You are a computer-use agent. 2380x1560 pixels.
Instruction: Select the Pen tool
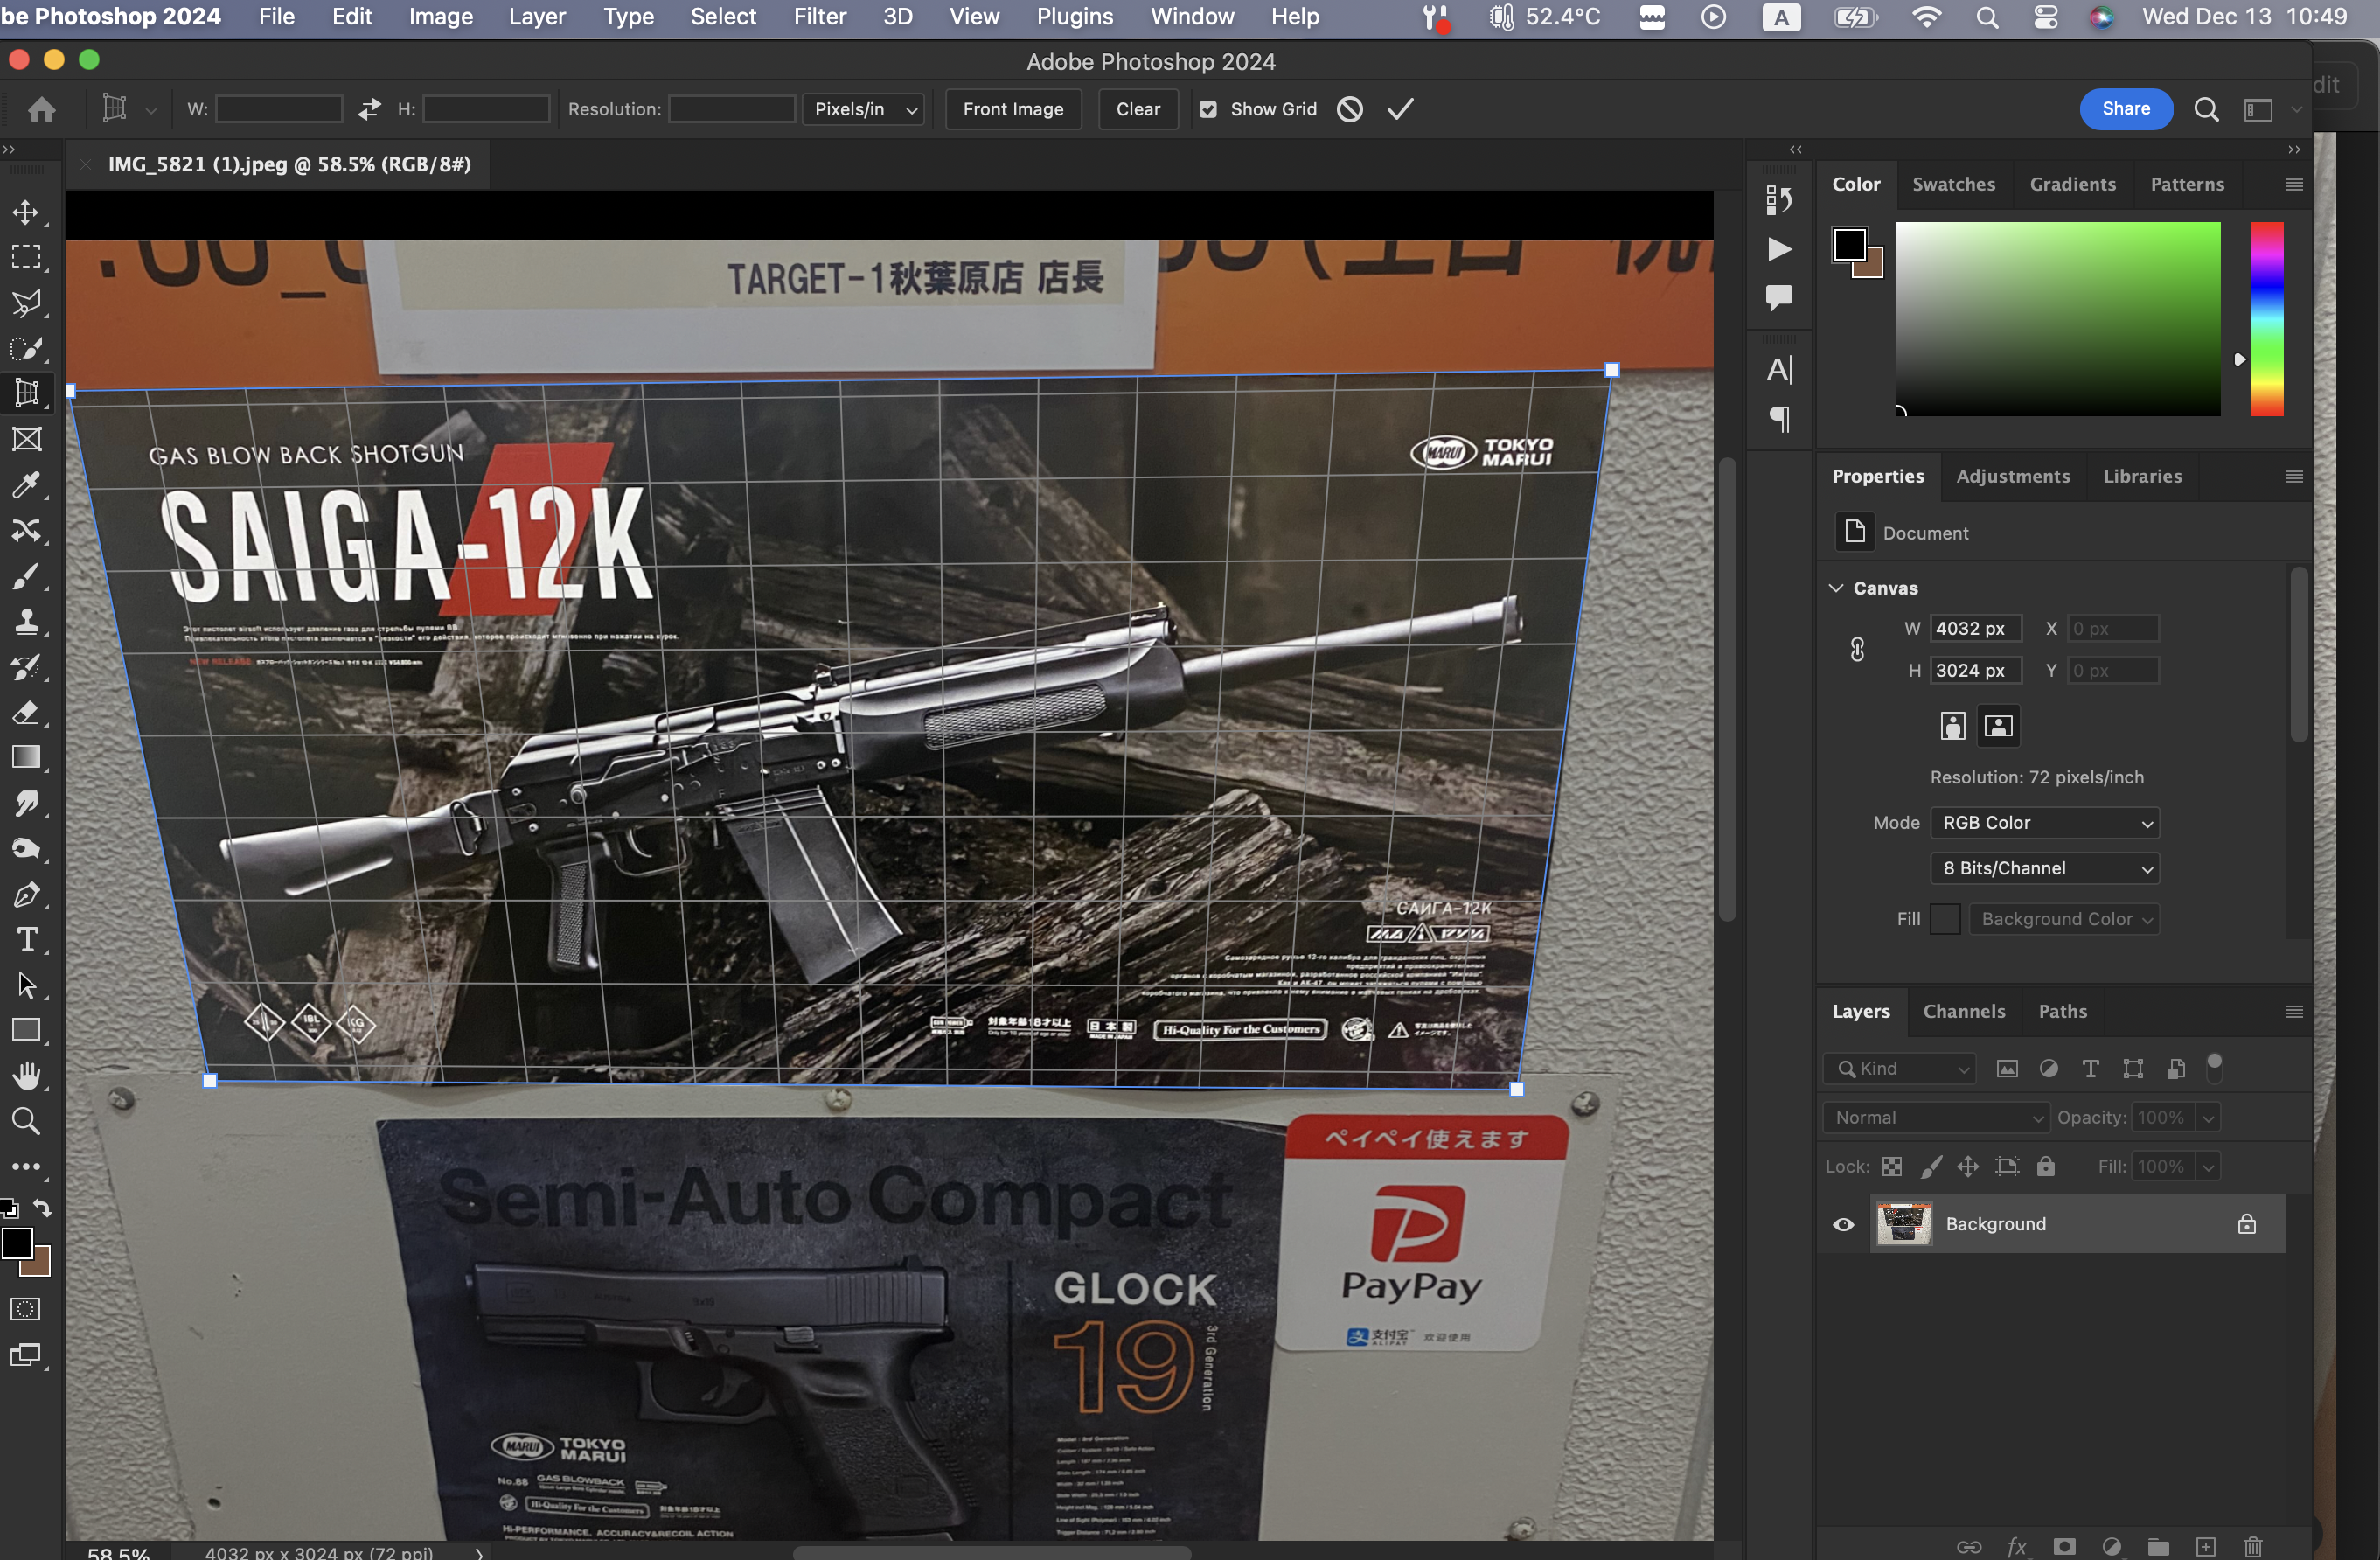pyautogui.click(x=26, y=894)
